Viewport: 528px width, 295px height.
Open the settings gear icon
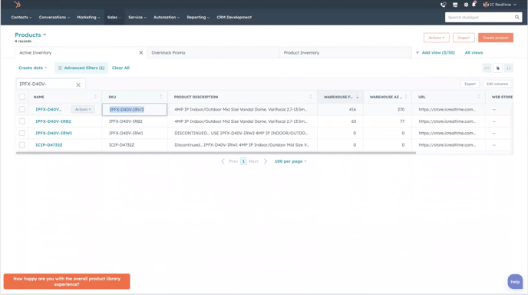[x=466, y=5]
